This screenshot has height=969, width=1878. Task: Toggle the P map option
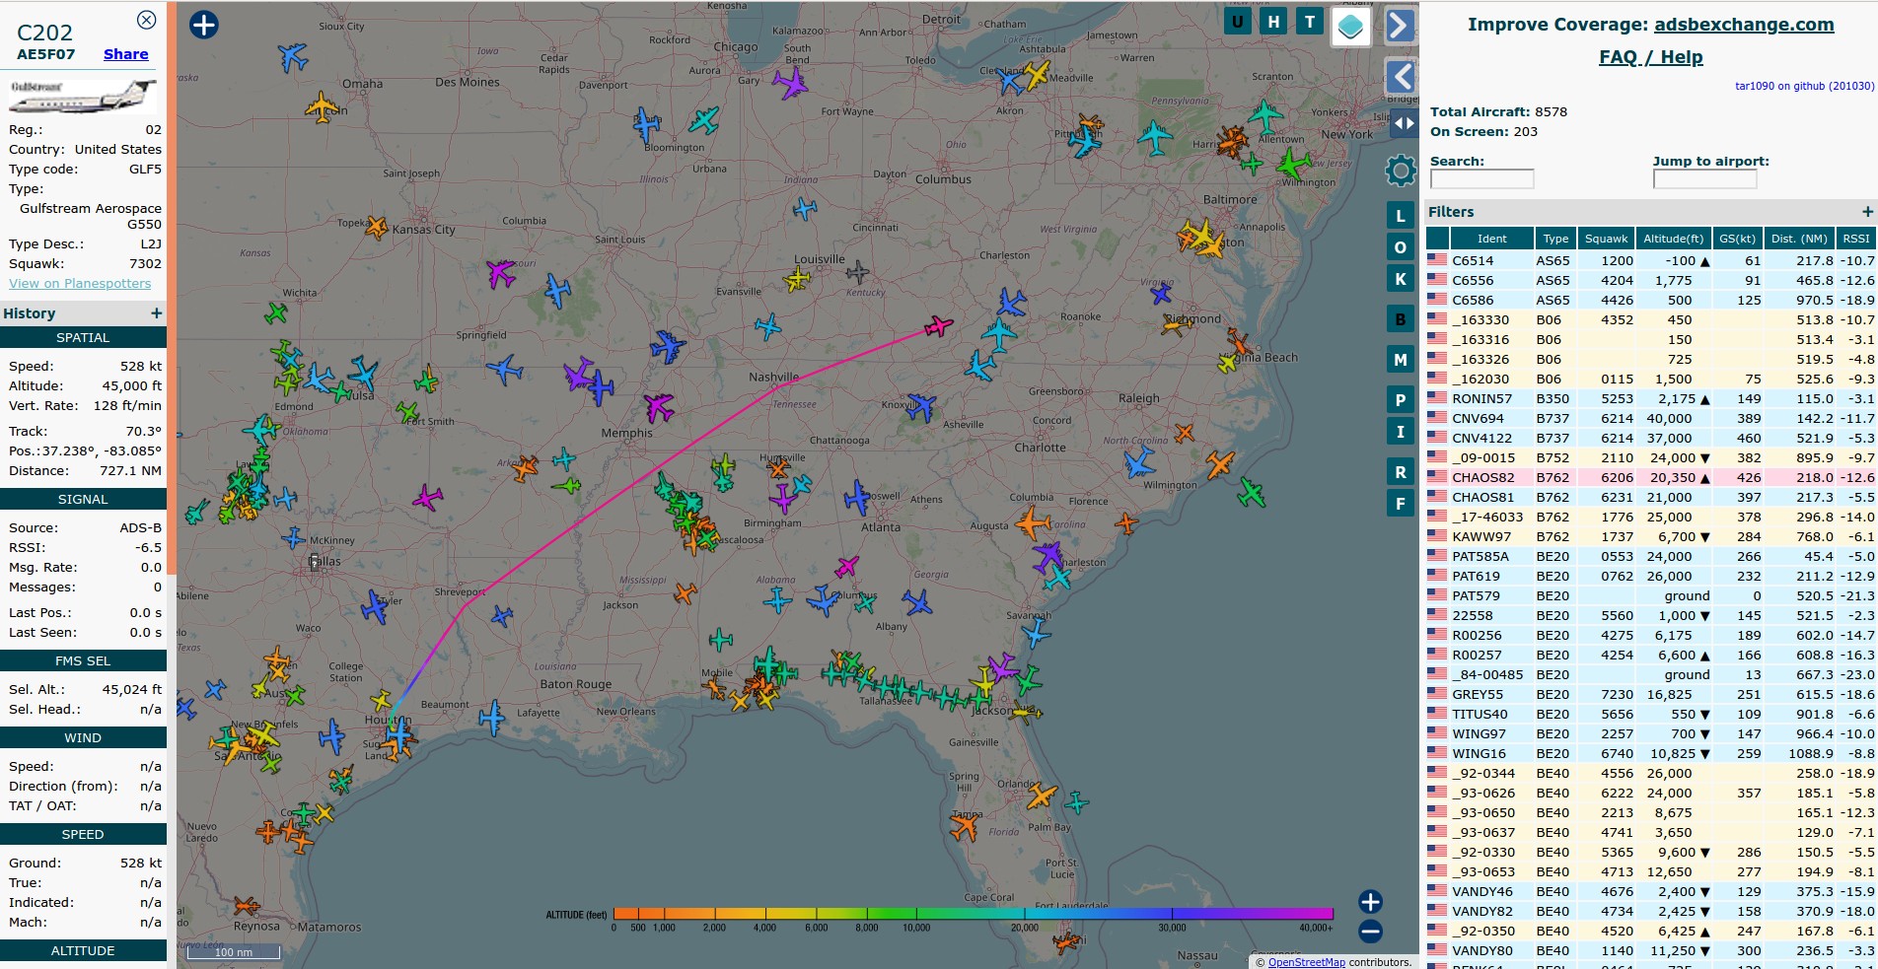[1401, 400]
